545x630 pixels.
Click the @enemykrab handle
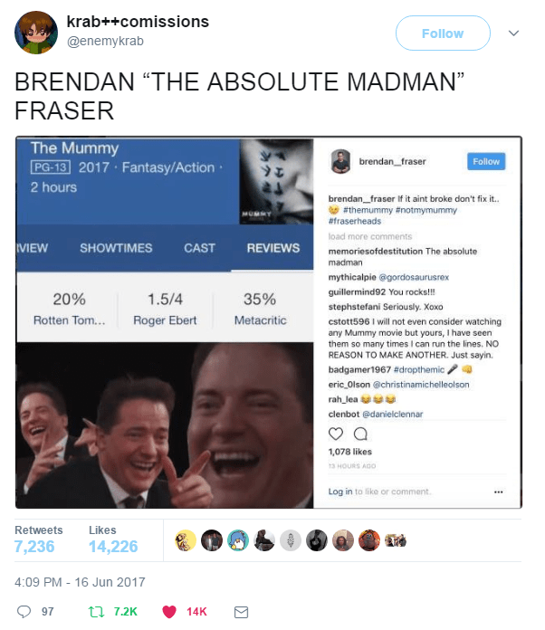105,41
